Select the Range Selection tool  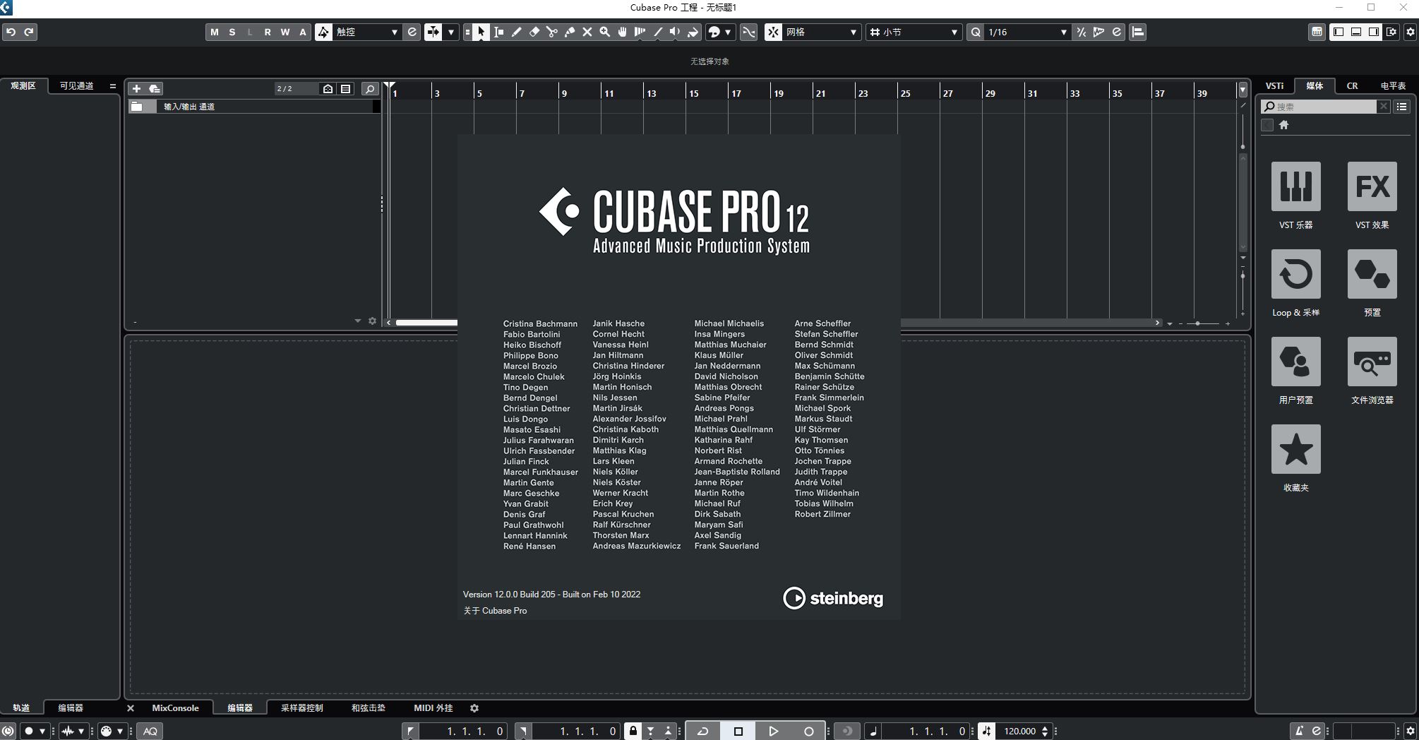(x=498, y=32)
